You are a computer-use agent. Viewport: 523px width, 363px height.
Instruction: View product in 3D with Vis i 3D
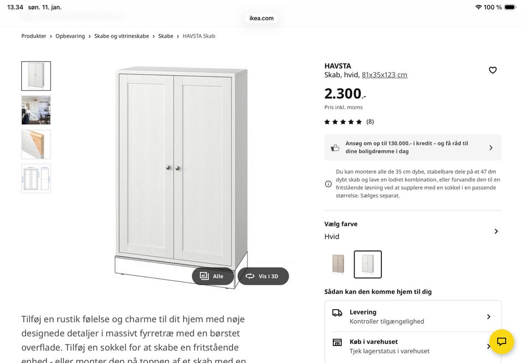click(263, 276)
